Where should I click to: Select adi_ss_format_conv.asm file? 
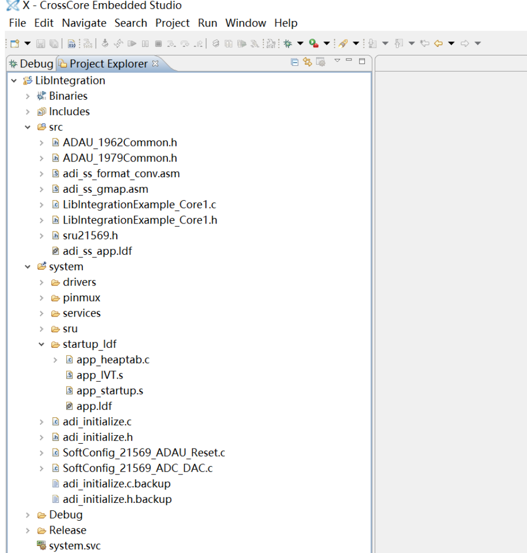(x=121, y=173)
